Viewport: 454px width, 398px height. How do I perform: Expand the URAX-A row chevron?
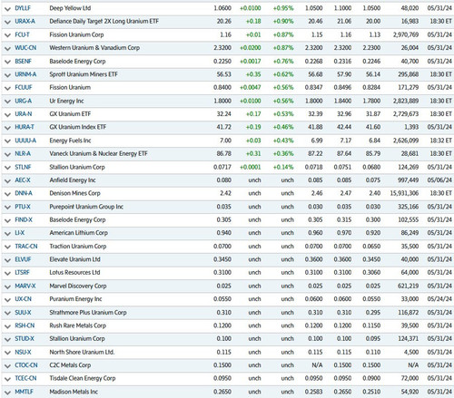pyautogui.click(x=8, y=22)
